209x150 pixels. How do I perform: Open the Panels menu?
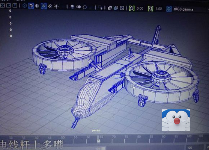20,0
